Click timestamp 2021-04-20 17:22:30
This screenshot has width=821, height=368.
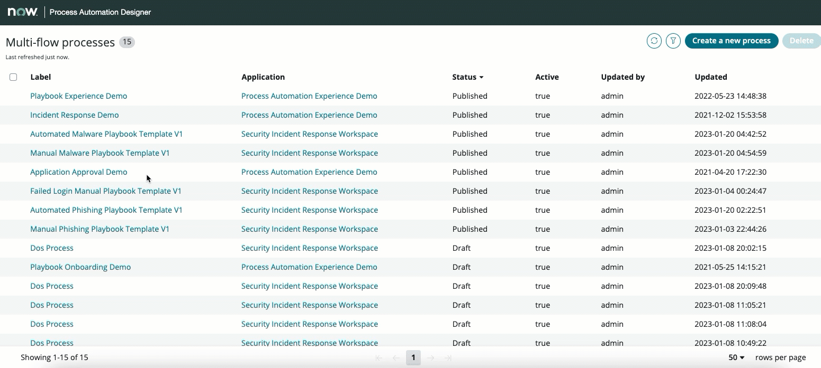[730, 172]
